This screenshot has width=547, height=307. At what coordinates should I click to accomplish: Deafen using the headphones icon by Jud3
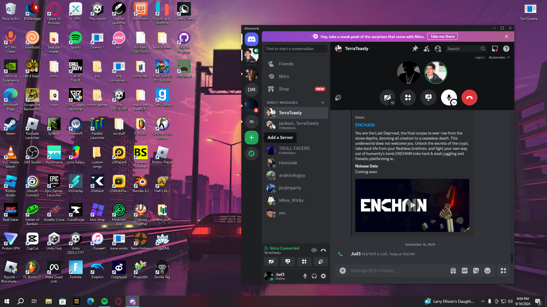click(314, 276)
